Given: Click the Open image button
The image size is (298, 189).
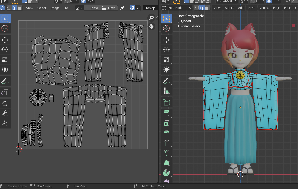Looking at the screenshot, I should tap(109, 8).
